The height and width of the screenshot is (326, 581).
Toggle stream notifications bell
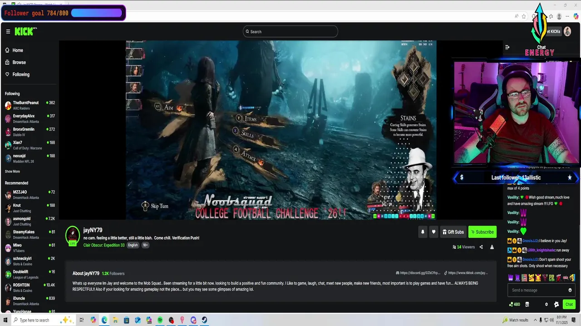(423, 232)
